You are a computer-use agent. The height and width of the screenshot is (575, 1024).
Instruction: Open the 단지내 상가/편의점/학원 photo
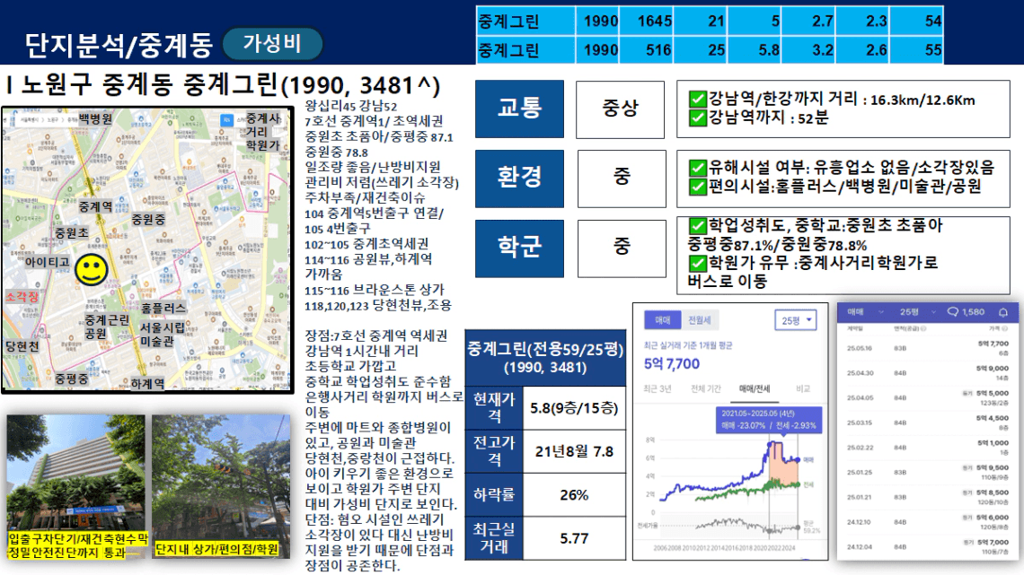click(x=221, y=486)
